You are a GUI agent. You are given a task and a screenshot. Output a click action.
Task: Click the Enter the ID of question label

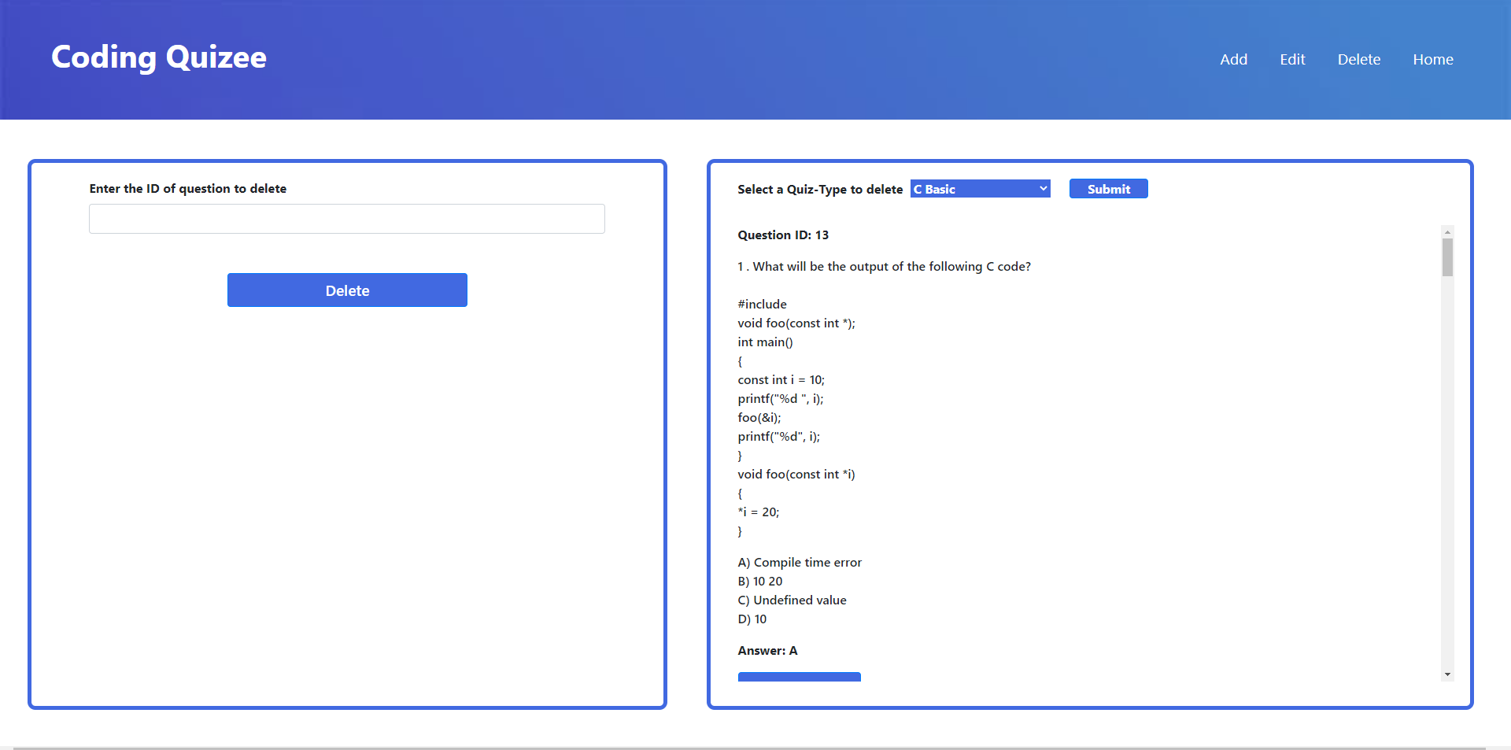[187, 188]
